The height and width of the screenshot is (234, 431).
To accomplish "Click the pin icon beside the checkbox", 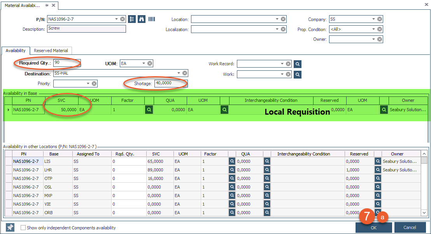I will coord(10,227).
